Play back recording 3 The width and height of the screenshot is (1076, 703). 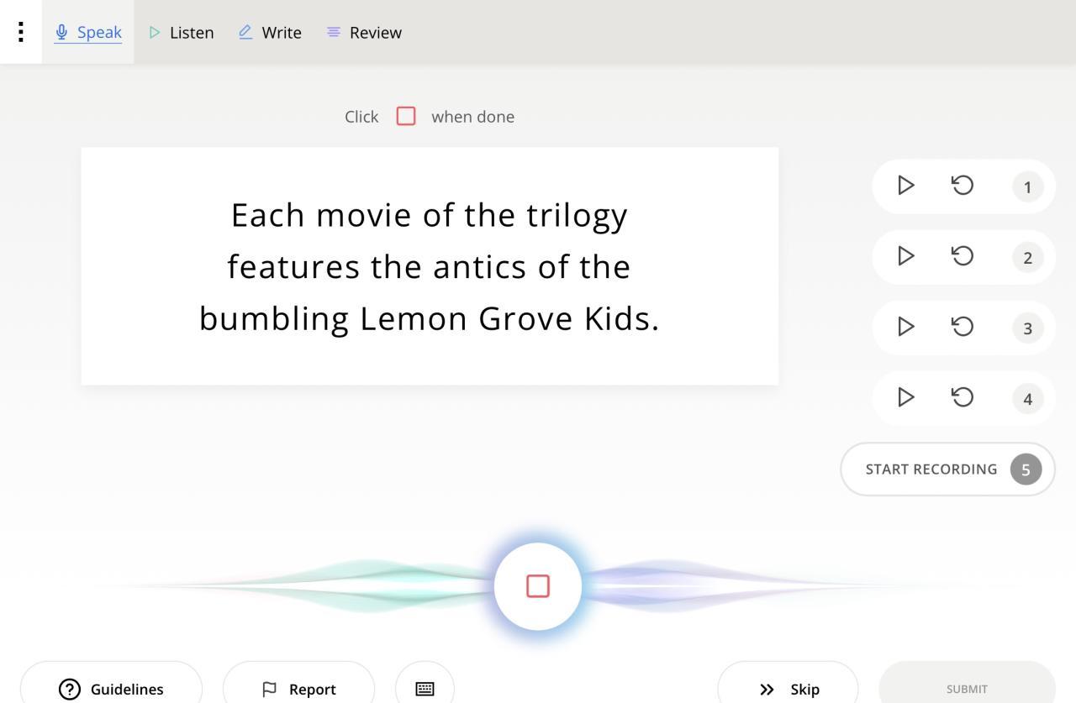tap(905, 327)
